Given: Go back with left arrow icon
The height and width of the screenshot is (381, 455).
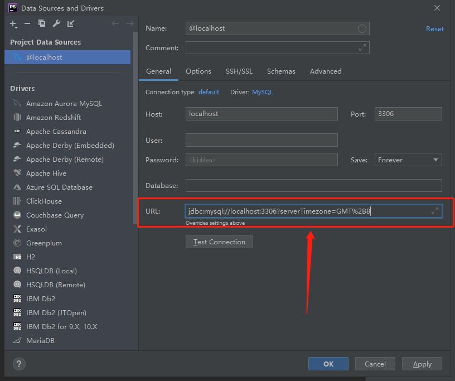Looking at the screenshot, I should click(x=115, y=23).
